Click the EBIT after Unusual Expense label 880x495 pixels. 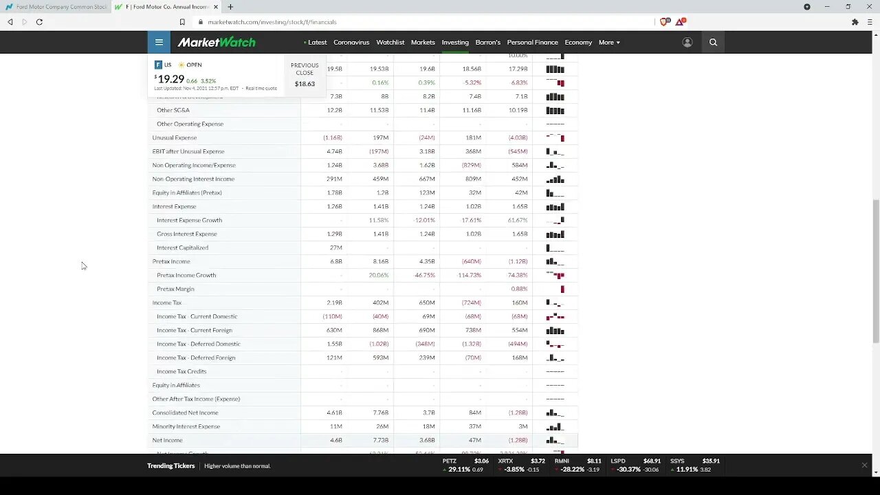[188, 151]
